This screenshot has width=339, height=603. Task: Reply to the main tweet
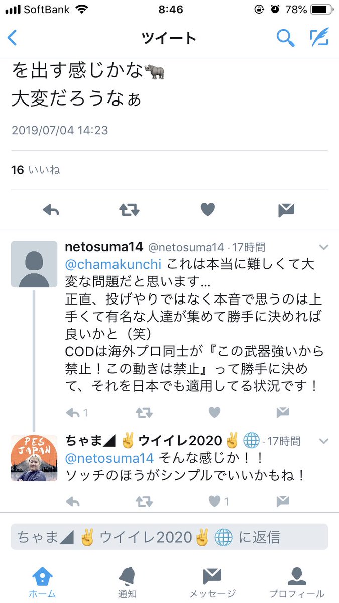(52, 210)
